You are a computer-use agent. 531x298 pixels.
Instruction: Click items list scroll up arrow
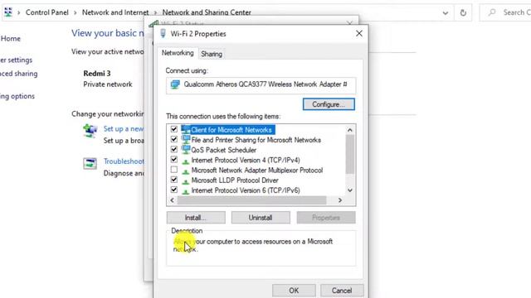coord(350,130)
